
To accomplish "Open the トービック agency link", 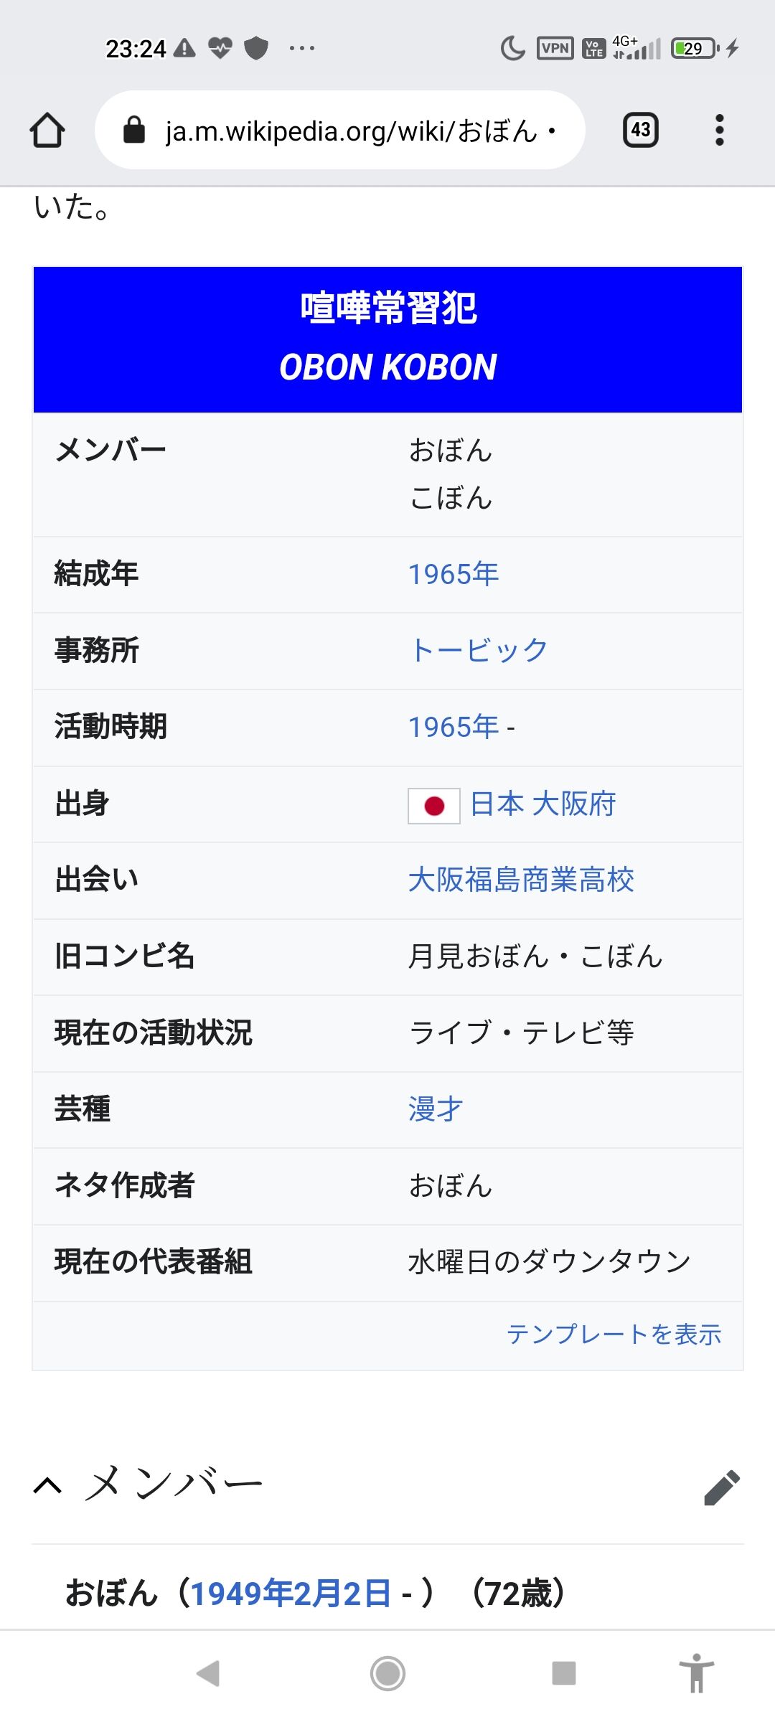I will (x=479, y=650).
